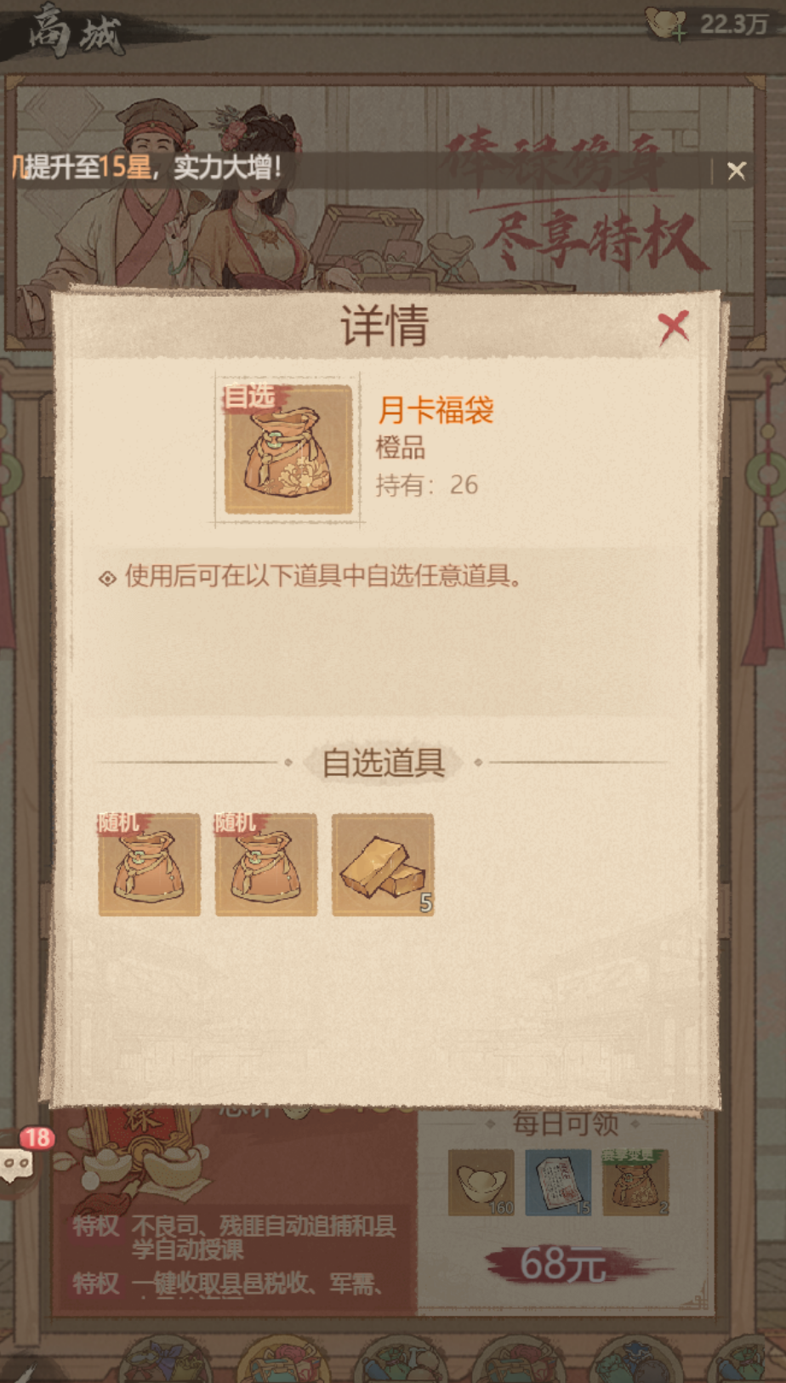Screen dimensions: 786x1383
Task: Tap the 月卡福袋 bag icon
Action: (288, 449)
